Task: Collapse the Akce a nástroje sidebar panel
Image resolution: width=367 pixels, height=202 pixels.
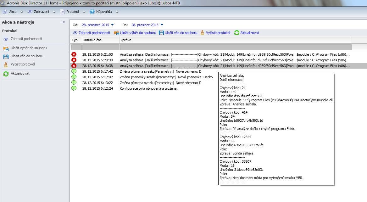Action: (x=64, y=22)
